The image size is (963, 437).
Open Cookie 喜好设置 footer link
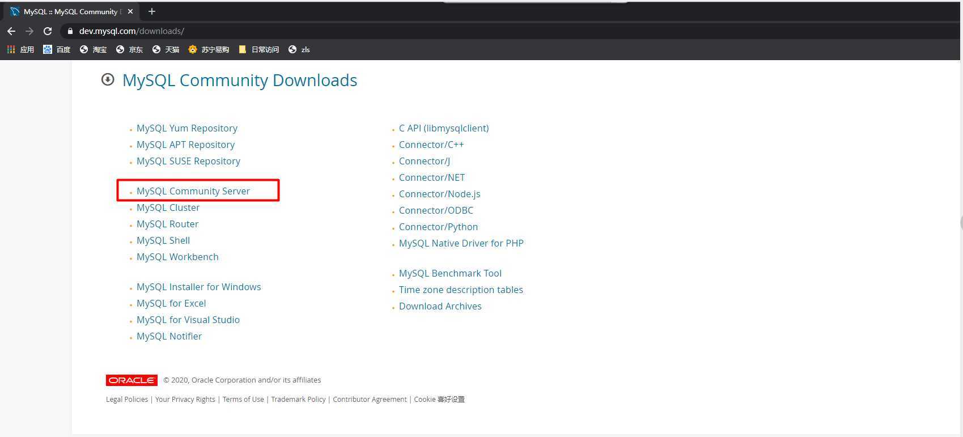click(439, 400)
